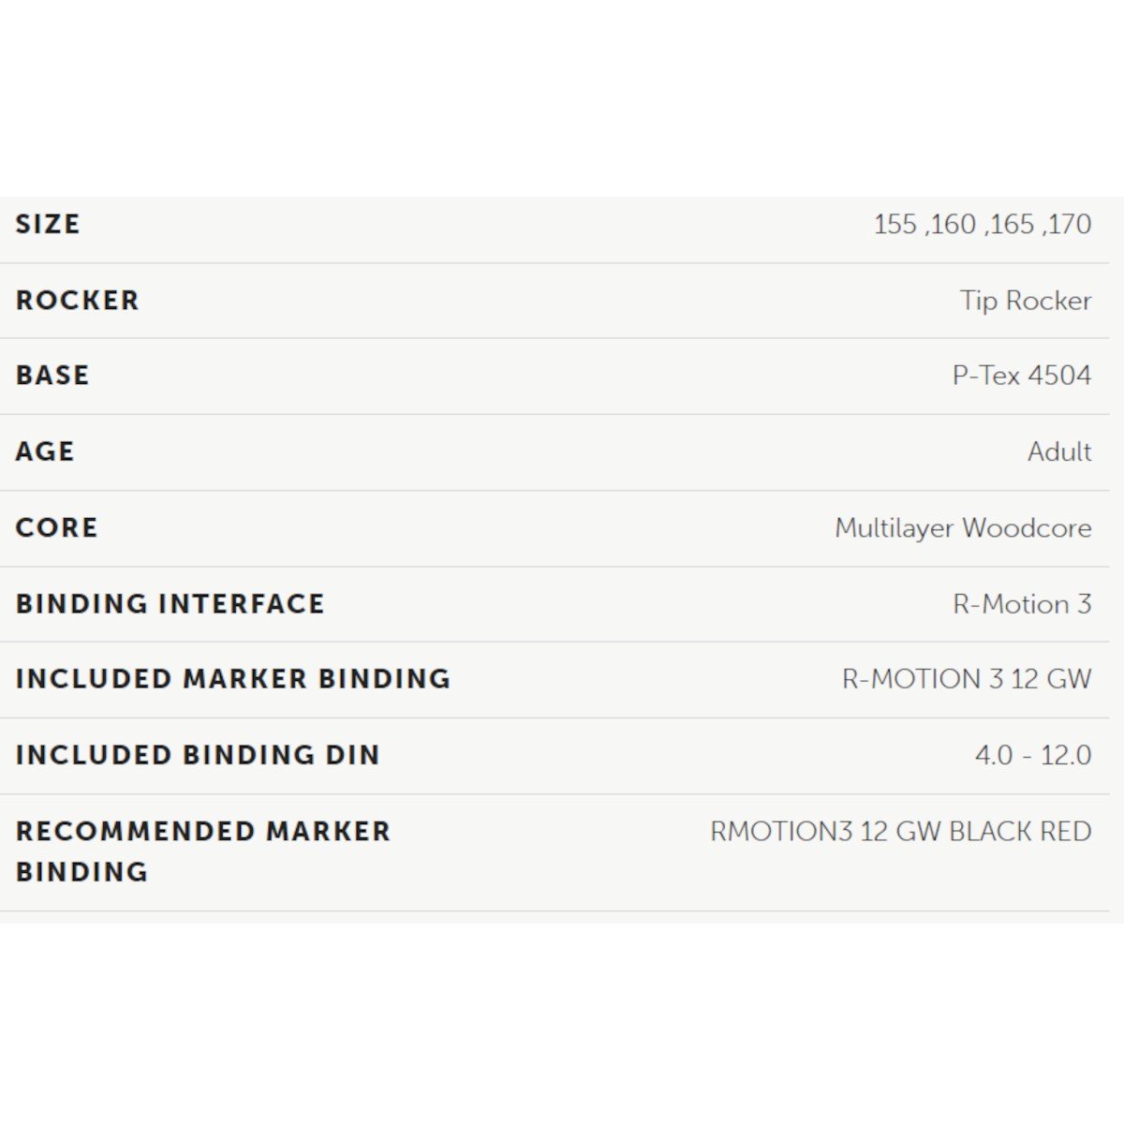The image size is (1124, 1124).
Task: Click the RECOMMENDED MARKER BINDING label
Action: pos(202,850)
